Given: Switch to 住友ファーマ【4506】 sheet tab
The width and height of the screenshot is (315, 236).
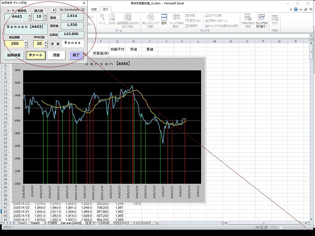Looking at the screenshot, I should (97, 223).
